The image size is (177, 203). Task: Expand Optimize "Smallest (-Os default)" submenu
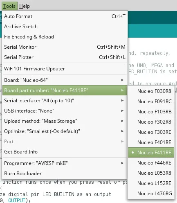tap(65, 131)
